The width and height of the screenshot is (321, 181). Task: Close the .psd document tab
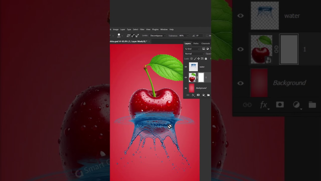pyautogui.click(x=149, y=41)
